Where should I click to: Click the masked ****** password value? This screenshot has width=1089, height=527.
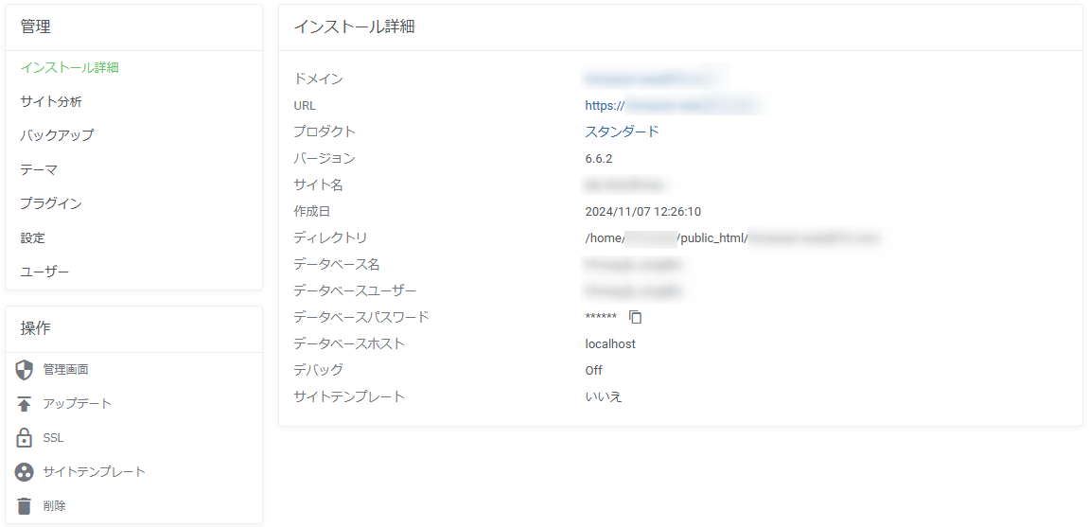[x=602, y=317]
